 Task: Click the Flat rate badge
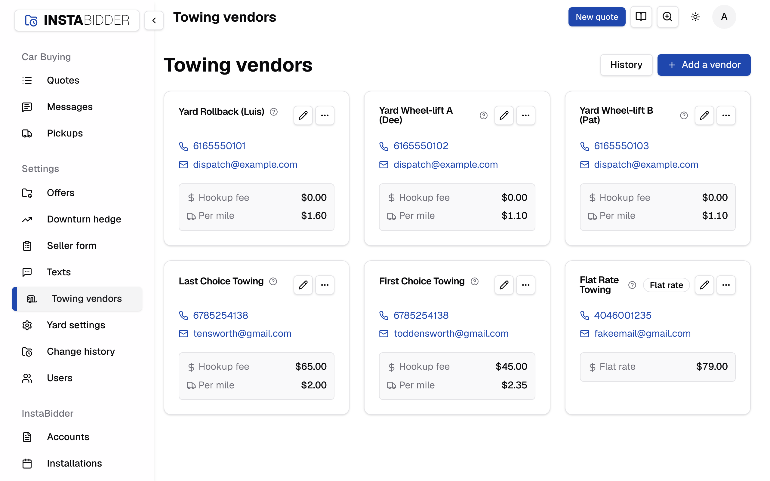666,285
